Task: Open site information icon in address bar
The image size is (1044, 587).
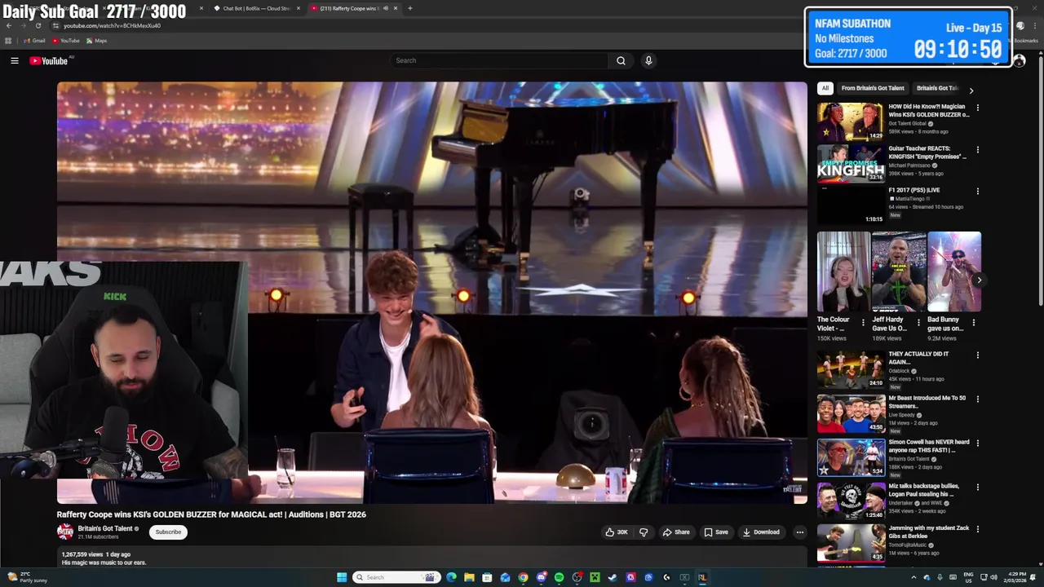Action: click(x=55, y=25)
